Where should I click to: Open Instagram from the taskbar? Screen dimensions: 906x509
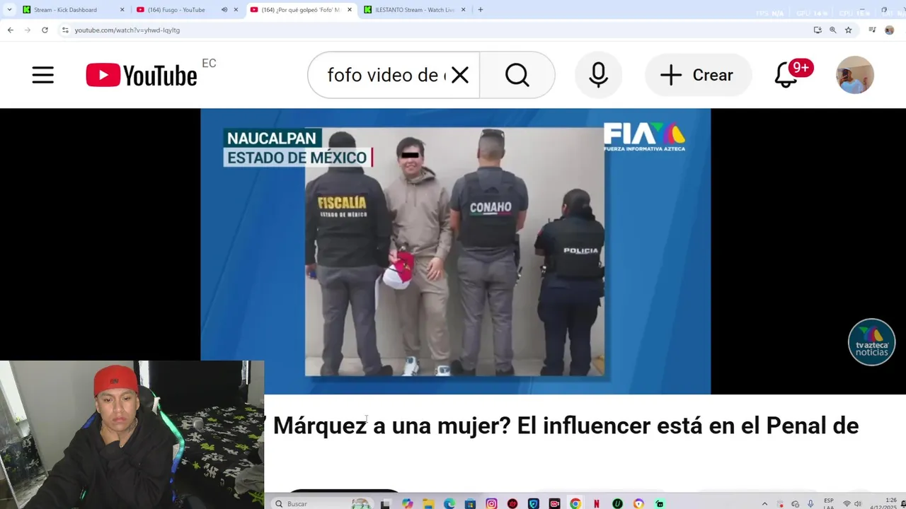(x=491, y=503)
